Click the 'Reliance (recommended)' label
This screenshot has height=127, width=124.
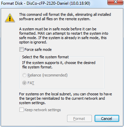(47, 75)
